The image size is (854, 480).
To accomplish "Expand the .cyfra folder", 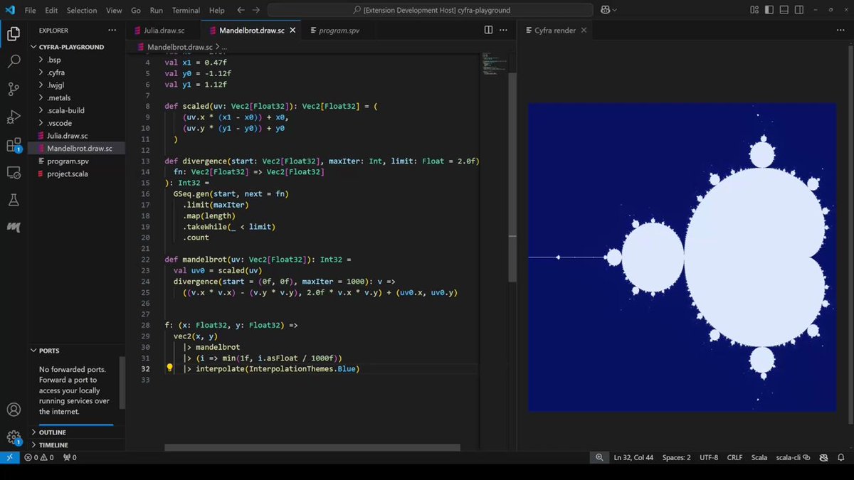I will click(55, 73).
